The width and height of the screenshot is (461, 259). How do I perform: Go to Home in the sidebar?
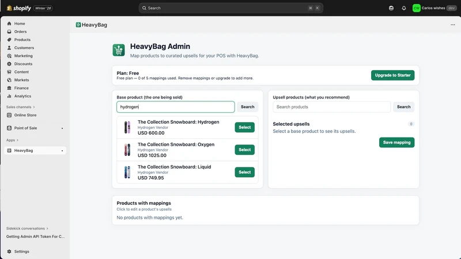point(20,24)
